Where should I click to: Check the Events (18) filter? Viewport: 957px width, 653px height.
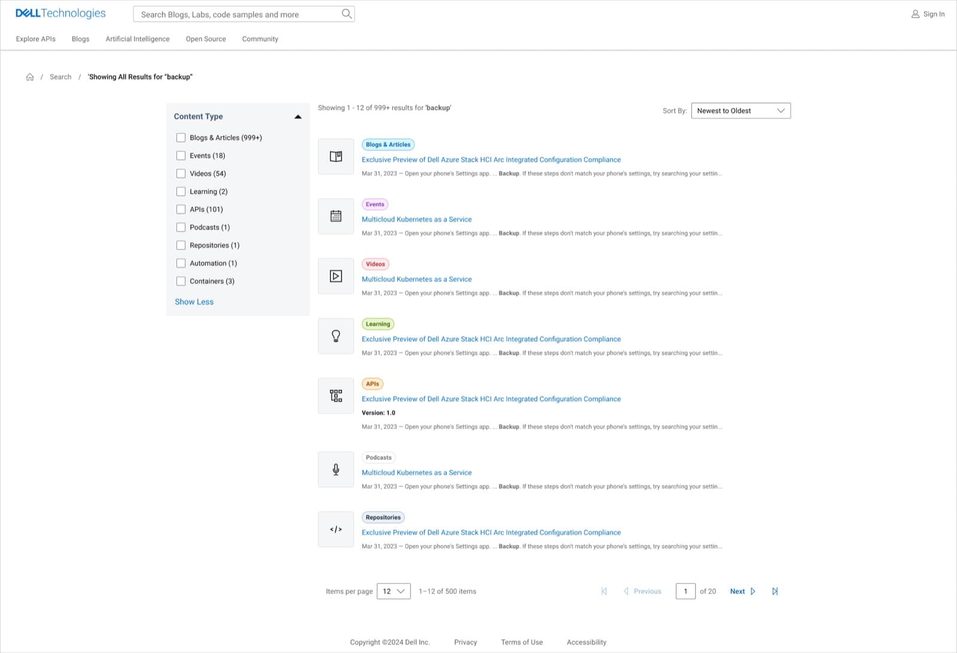click(181, 156)
